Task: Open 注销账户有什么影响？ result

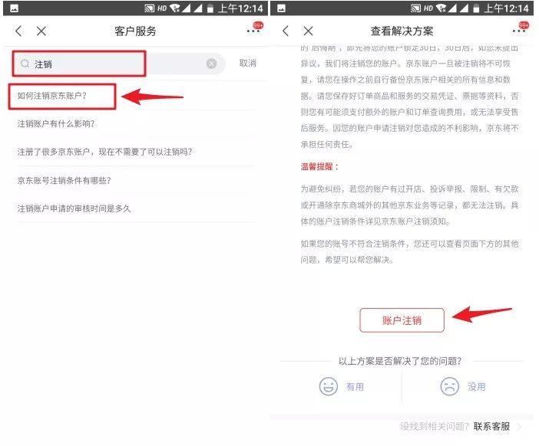Action: click(56, 123)
